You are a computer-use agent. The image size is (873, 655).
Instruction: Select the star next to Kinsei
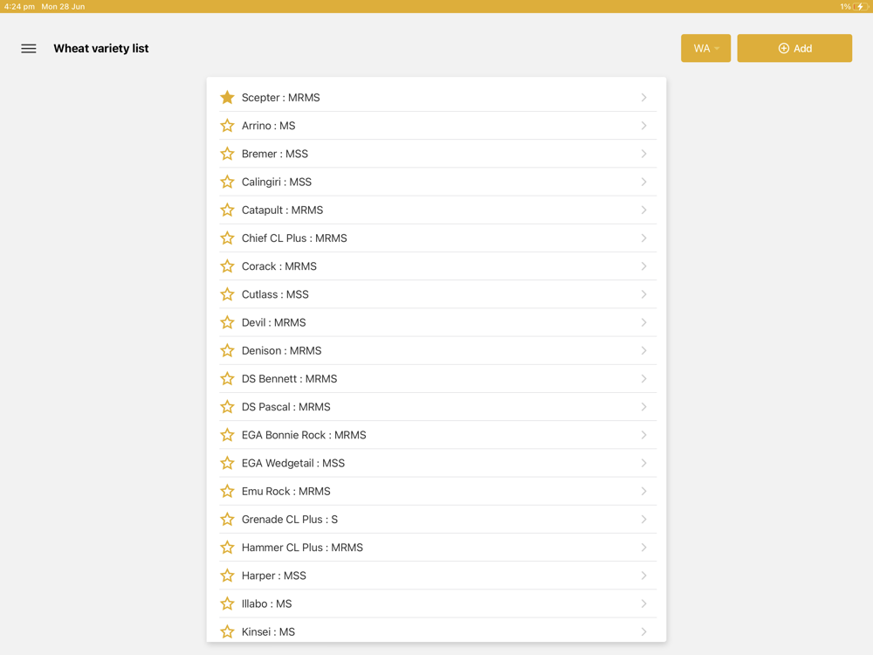coord(227,631)
